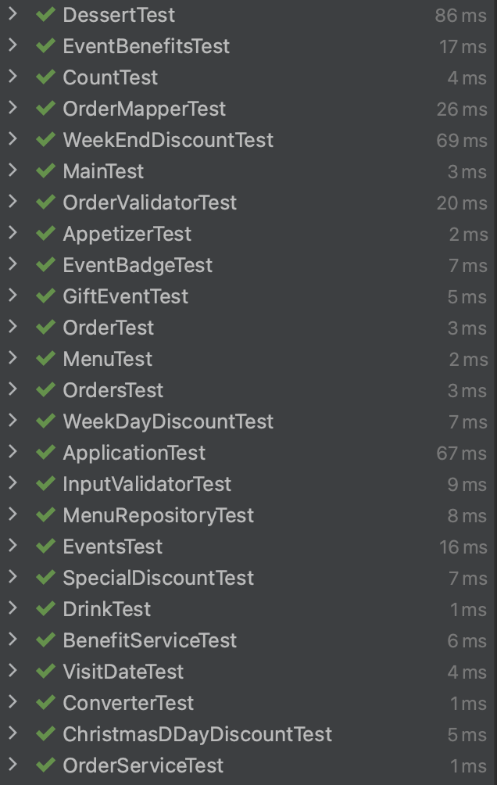Expand the MenuRepositoryTest node
The image size is (497, 785).
13,514
